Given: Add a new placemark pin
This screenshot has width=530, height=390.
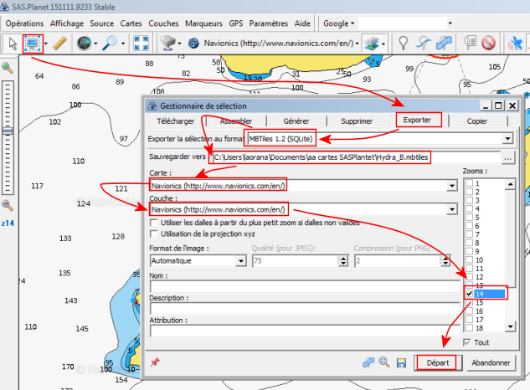Looking at the screenshot, I should pyautogui.click(x=403, y=44).
